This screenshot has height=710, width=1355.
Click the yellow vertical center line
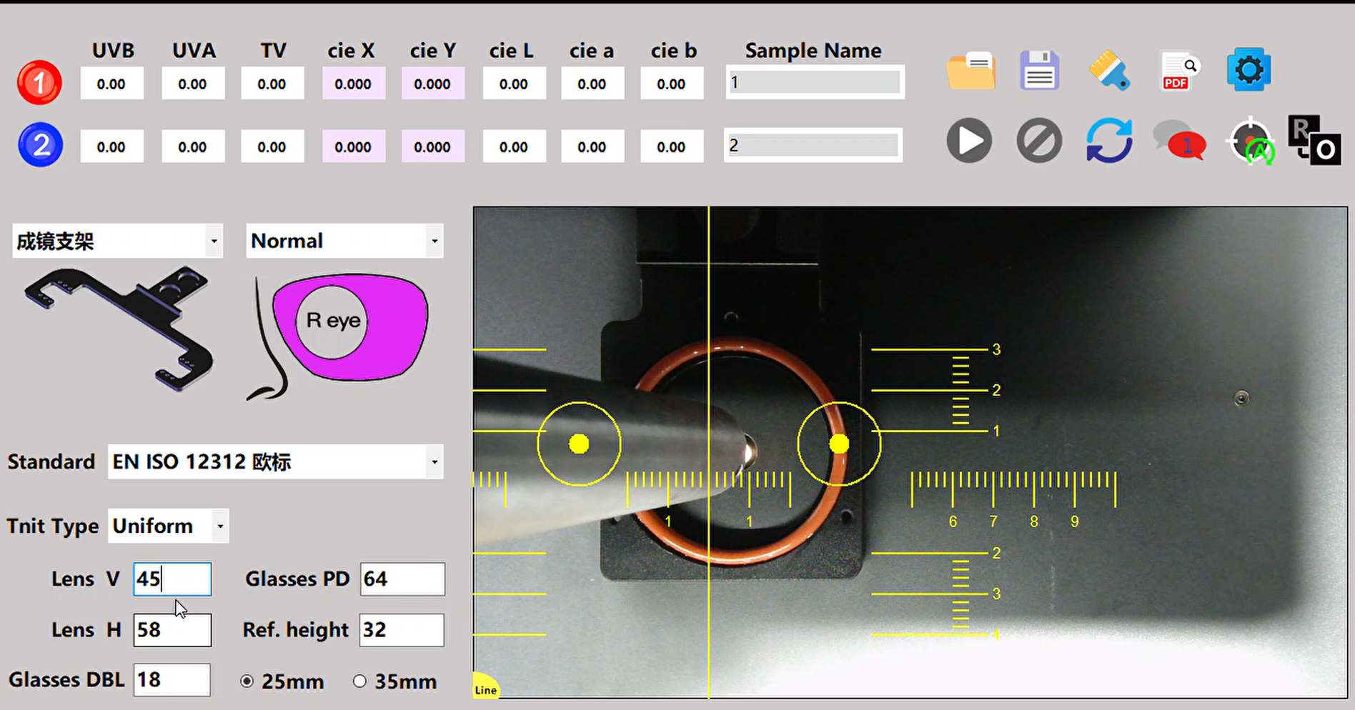pyautogui.click(x=709, y=452)
